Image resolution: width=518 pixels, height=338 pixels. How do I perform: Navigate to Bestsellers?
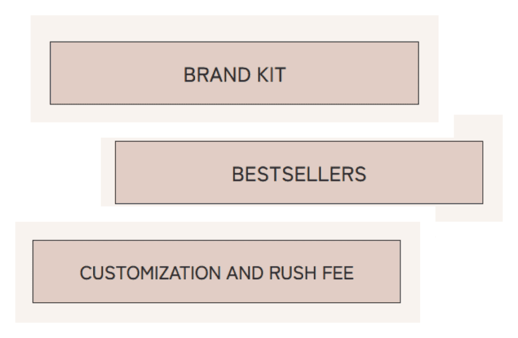pos(299,173)
